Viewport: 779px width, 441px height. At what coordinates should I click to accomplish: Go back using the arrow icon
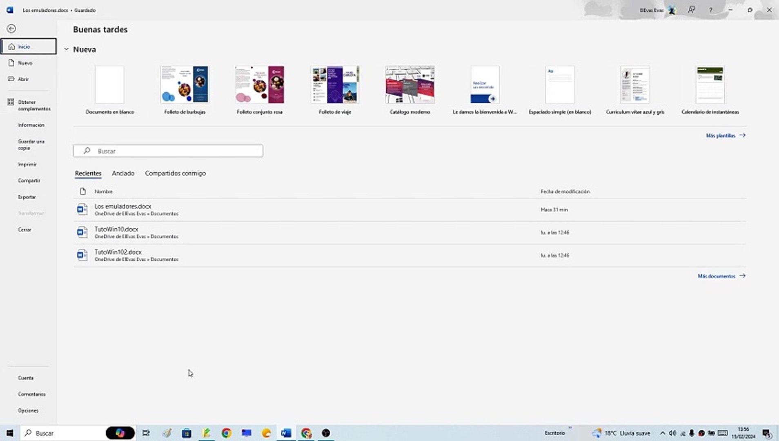tap(11, 29)
